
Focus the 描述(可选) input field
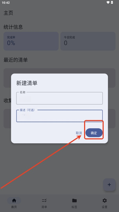59,116
